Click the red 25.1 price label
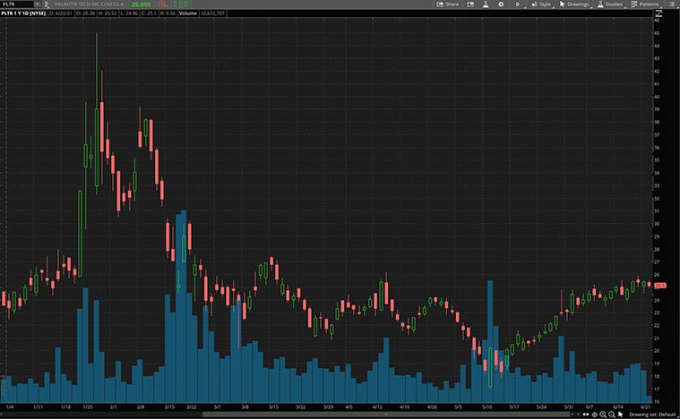Screen dimensions: 680x419 [660, 285]
